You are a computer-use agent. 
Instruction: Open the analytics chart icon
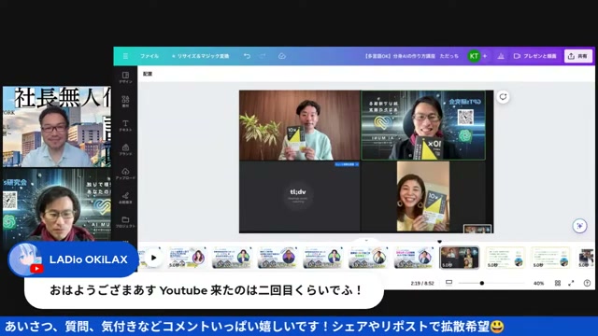pyautogui.click(x=501, y=56)
